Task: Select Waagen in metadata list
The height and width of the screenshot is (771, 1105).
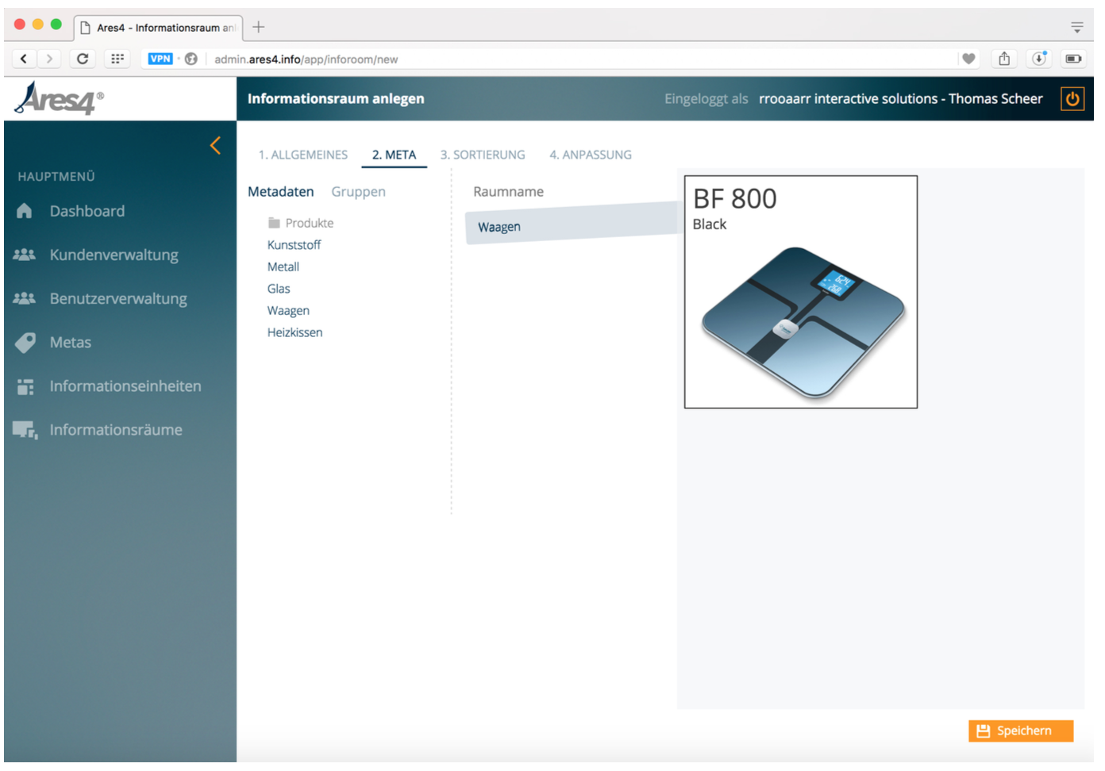Action: point(289,311)
